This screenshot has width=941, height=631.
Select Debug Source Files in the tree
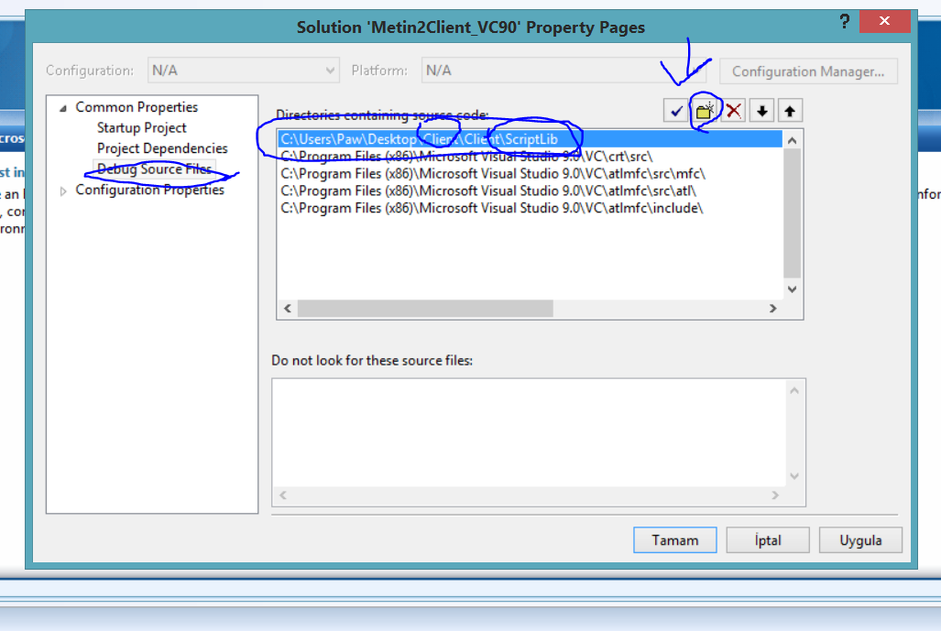click(154, 169)
